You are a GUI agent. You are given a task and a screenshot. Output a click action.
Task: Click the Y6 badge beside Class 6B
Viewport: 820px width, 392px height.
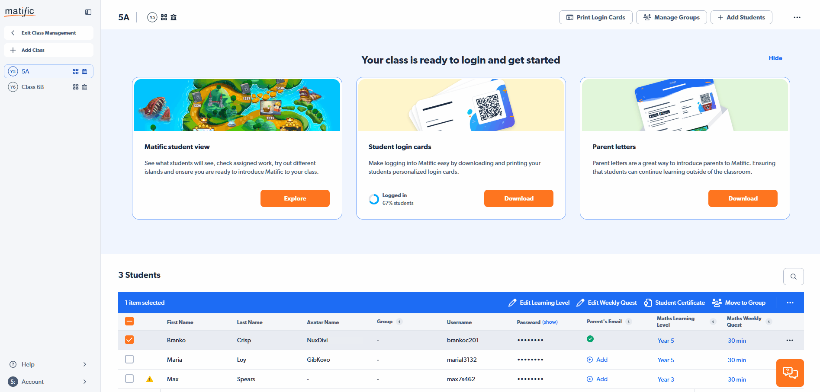(x=13, y=87)
